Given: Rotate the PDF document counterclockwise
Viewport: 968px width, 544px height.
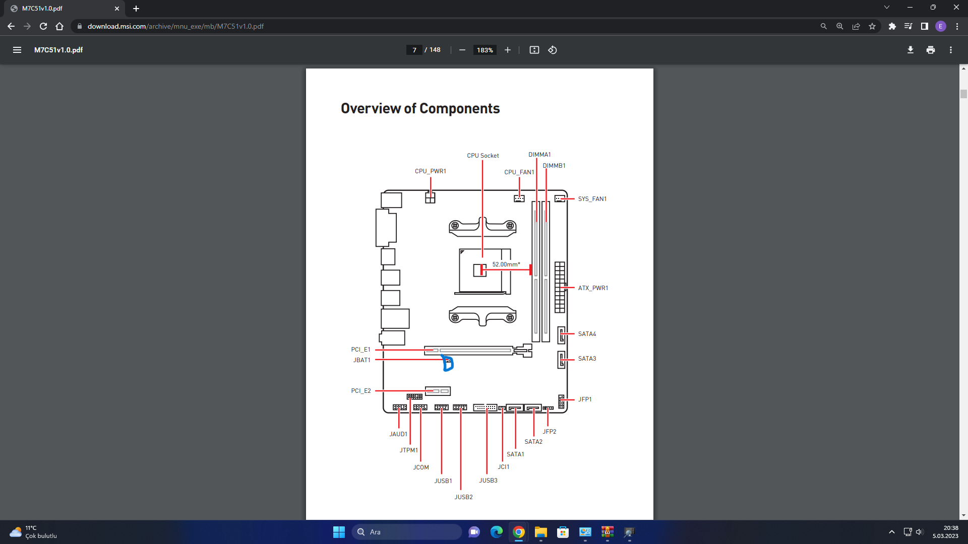Looking at the screenshot, I should [x=553, y=50].
